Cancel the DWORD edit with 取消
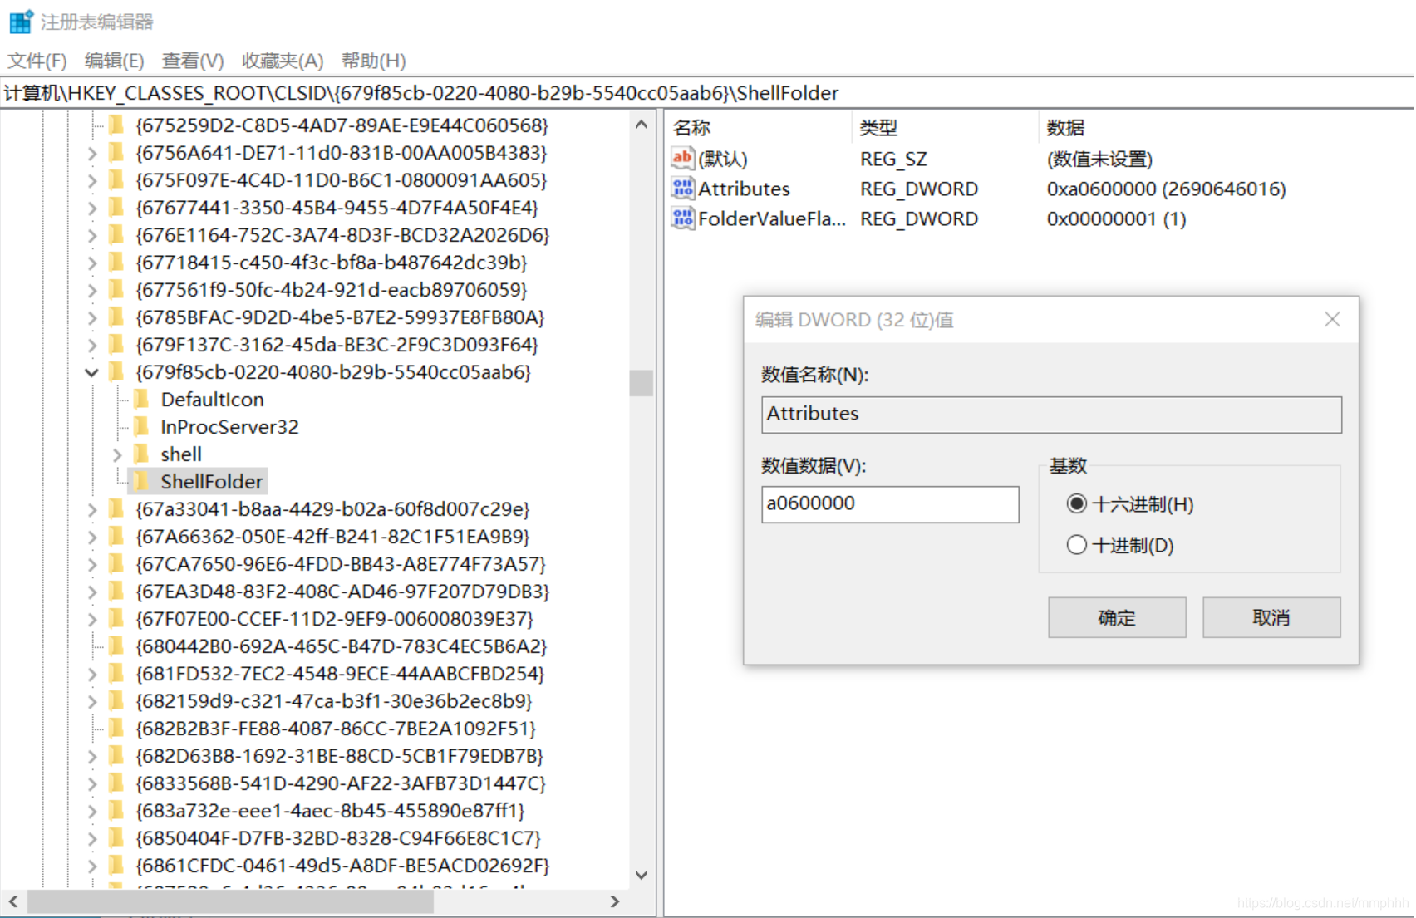 click(1271, 617)
